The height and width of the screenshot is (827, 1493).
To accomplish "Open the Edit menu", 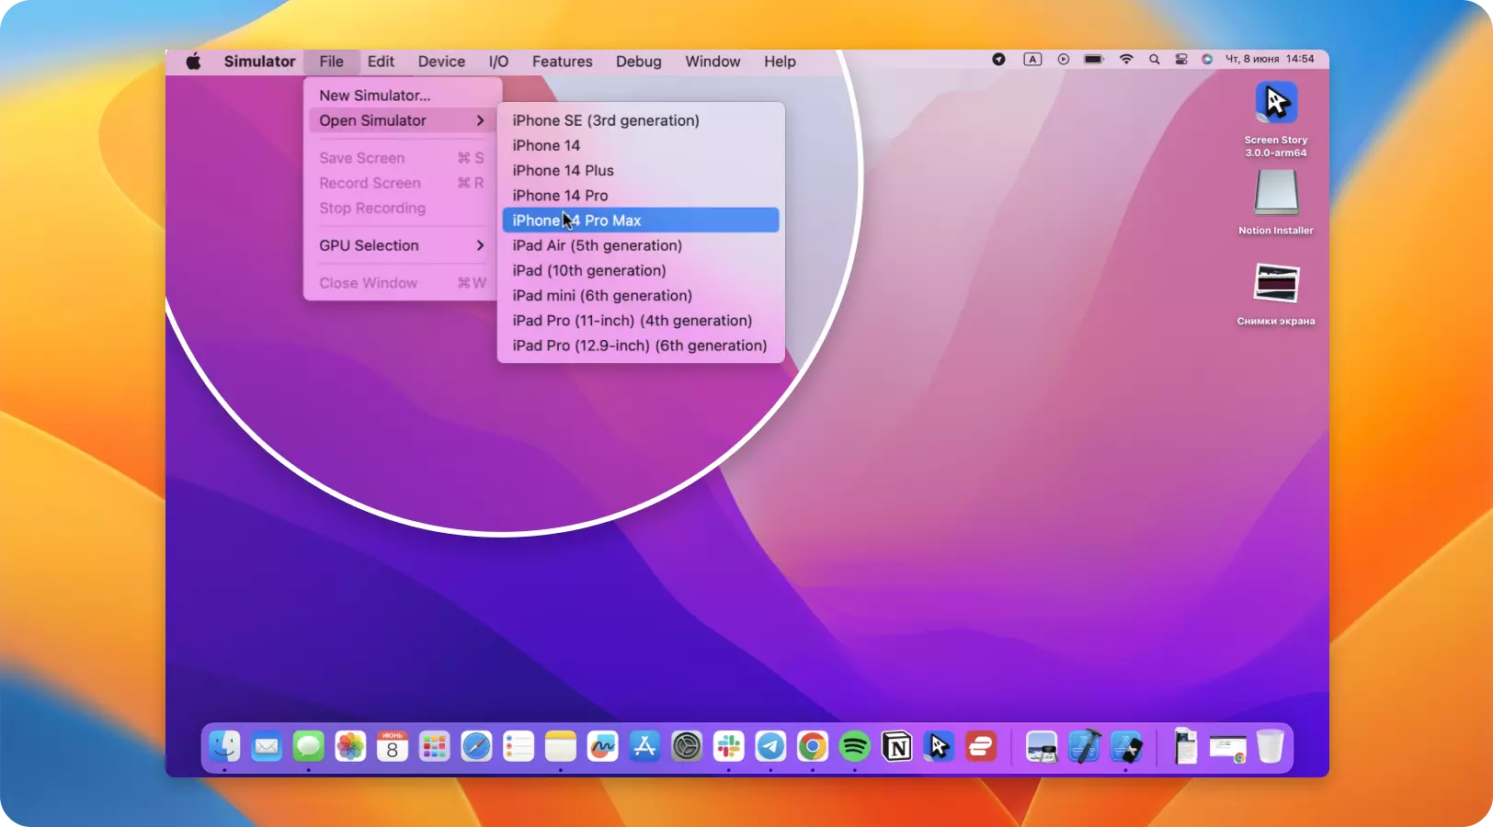I will [381, 62].
